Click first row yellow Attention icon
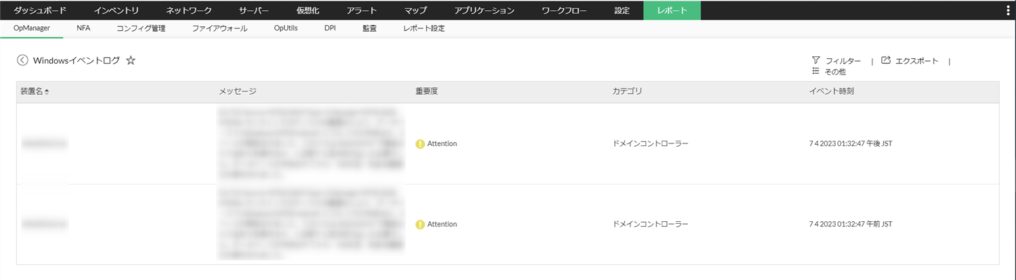1016x280 pixels. pos(420,143)
